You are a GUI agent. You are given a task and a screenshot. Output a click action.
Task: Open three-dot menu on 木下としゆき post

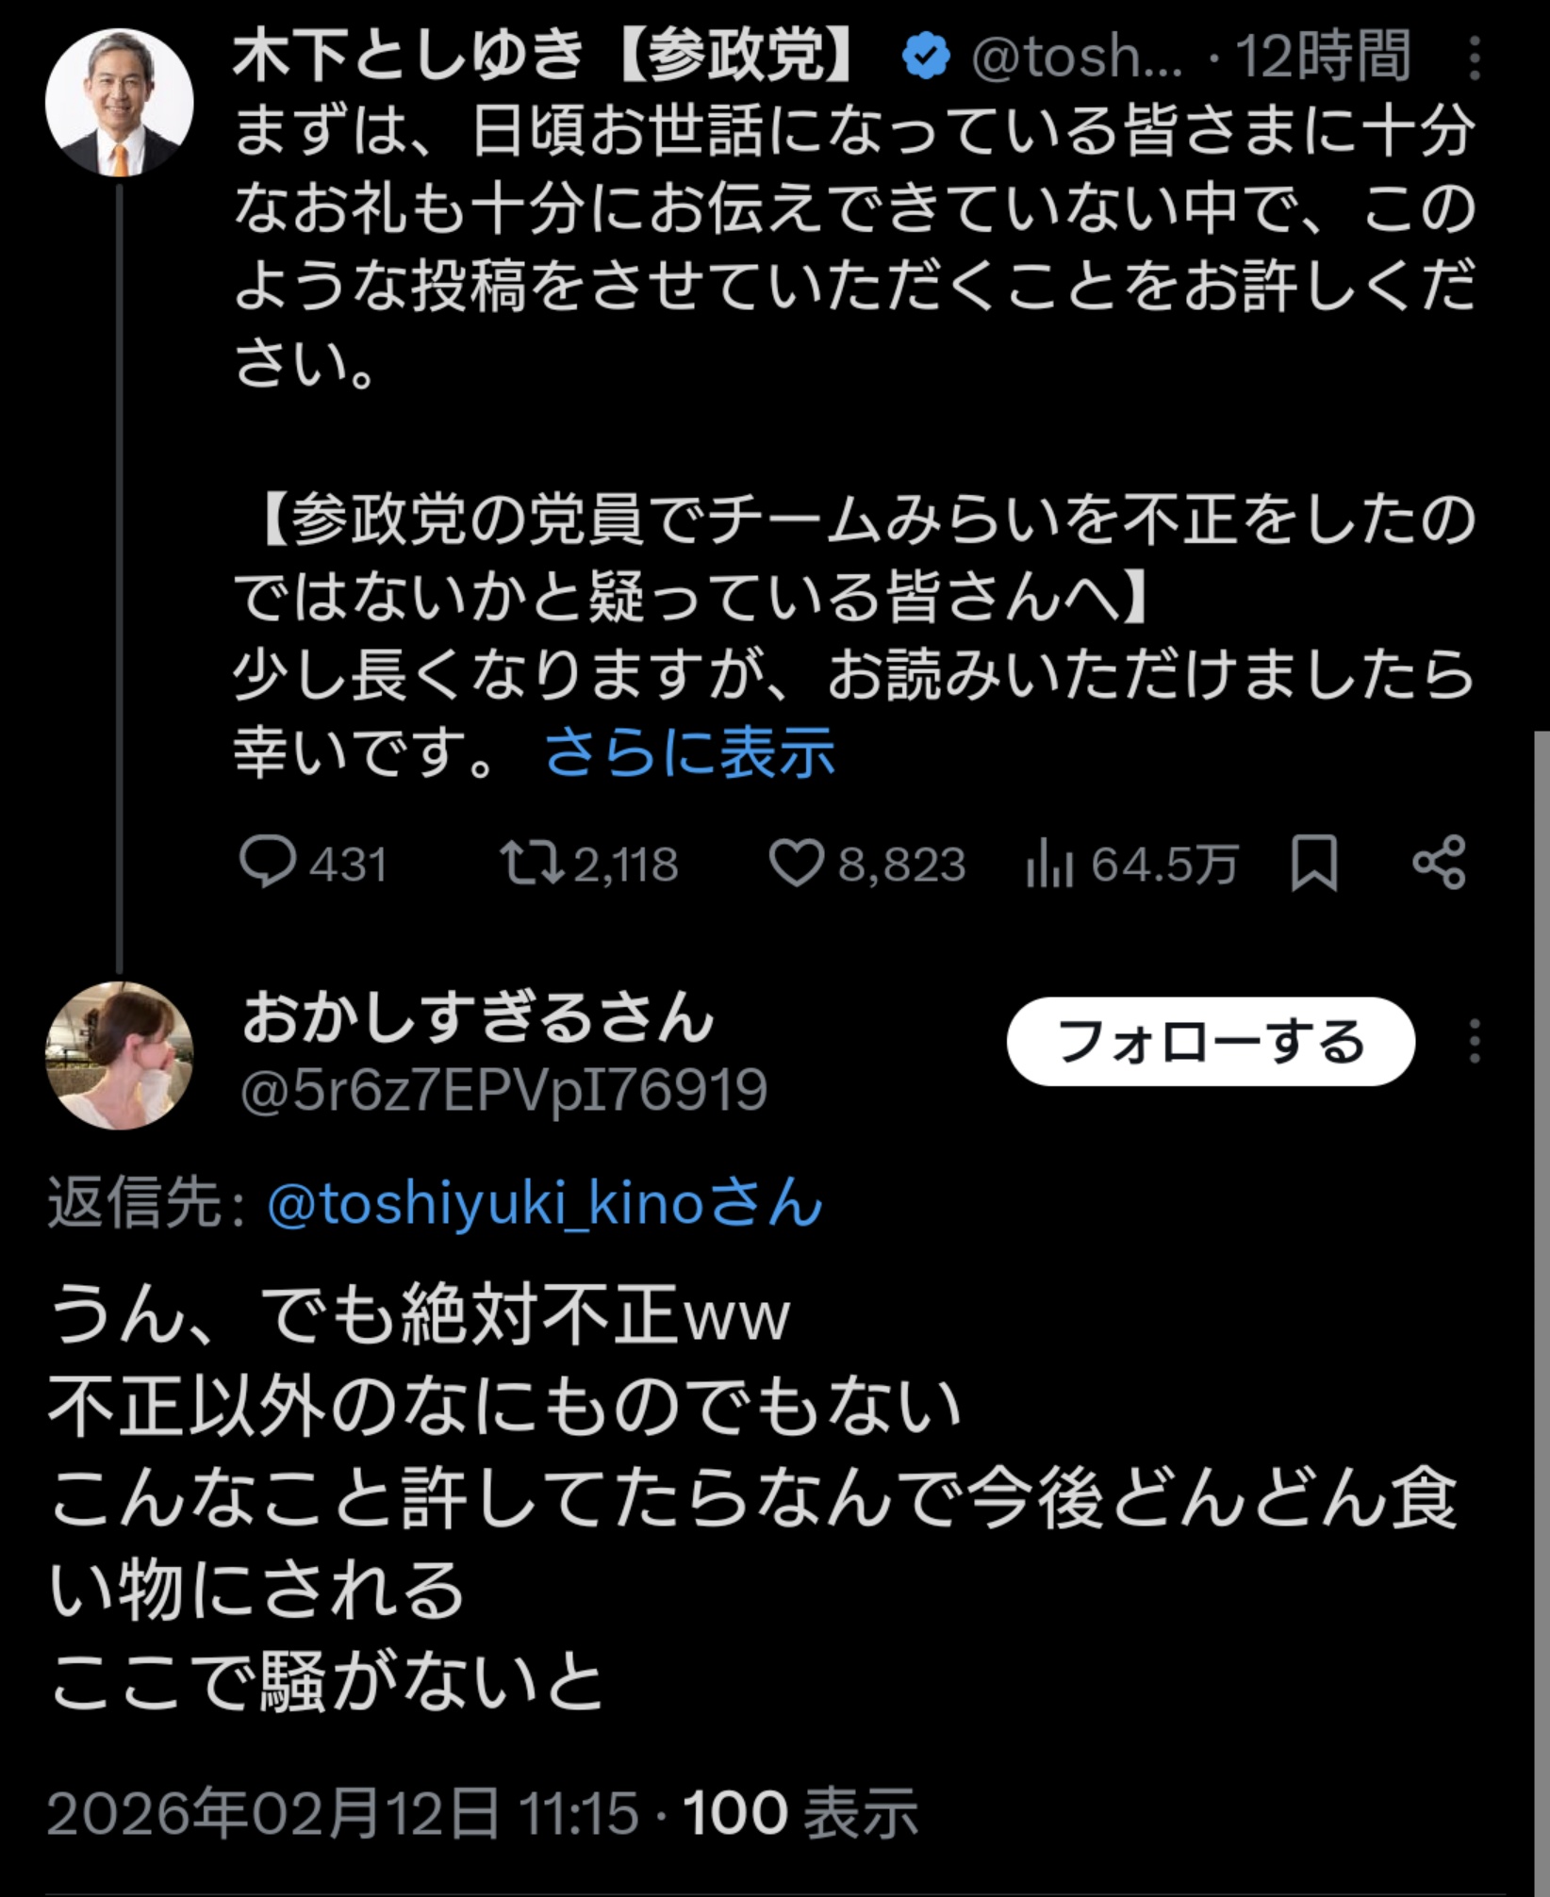tap(1475, 58)
